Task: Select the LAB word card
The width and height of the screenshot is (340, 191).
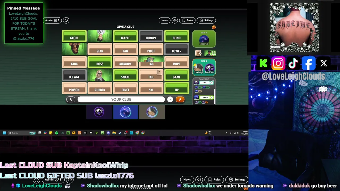Action: (151, 62)
